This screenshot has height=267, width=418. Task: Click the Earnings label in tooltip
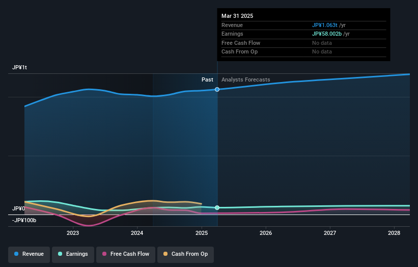coord(232,34)
